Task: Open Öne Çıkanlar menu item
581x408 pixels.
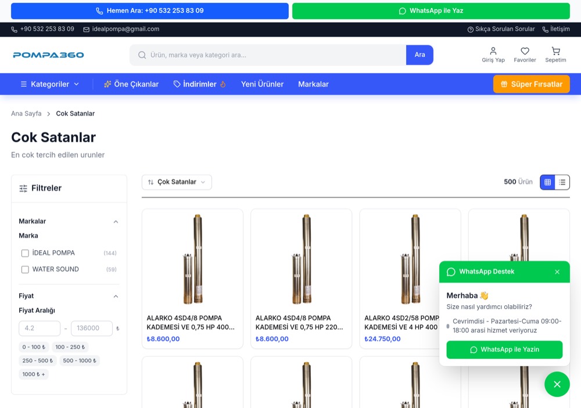Action: coord(131,84)
